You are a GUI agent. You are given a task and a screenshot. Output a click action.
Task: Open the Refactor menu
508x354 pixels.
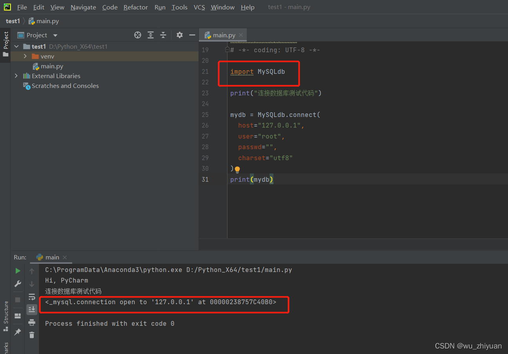136,7
